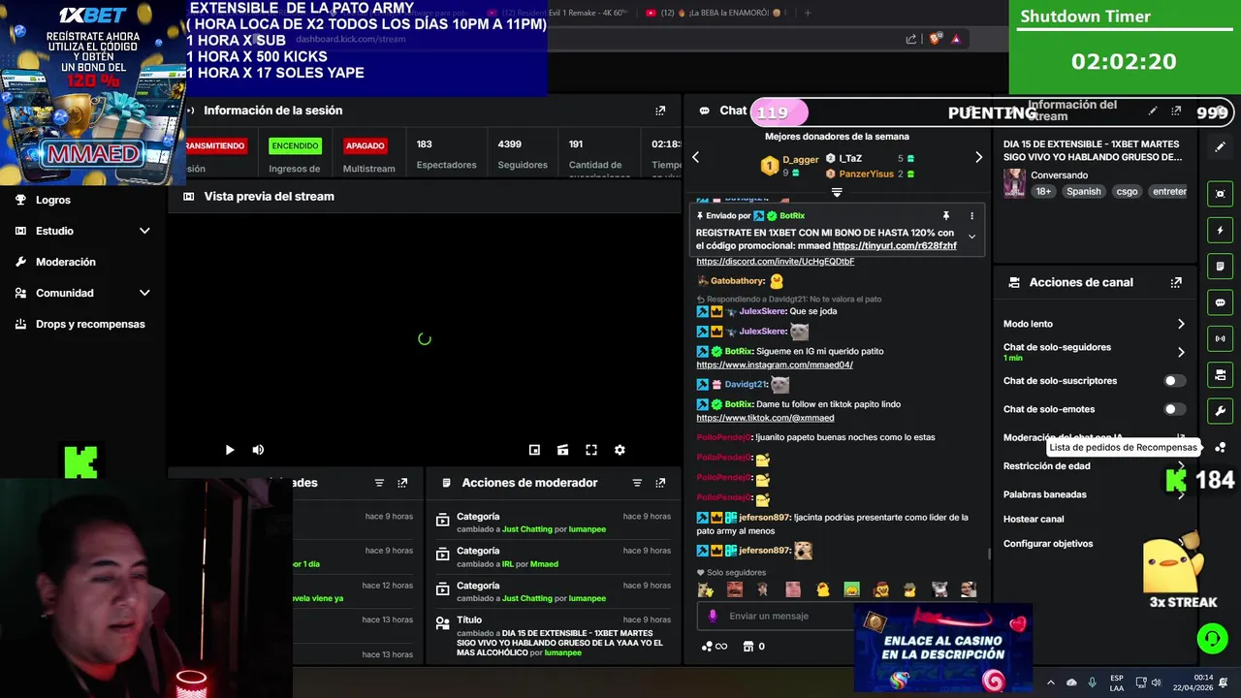Click the chat panel scrollbar
1241x698 pixels.
(989, 555)
